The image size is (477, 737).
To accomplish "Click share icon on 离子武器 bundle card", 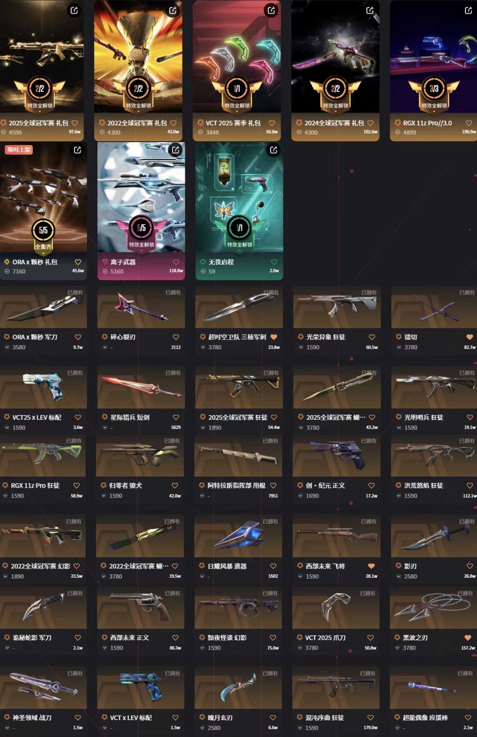I will click(x=175, y=150).
